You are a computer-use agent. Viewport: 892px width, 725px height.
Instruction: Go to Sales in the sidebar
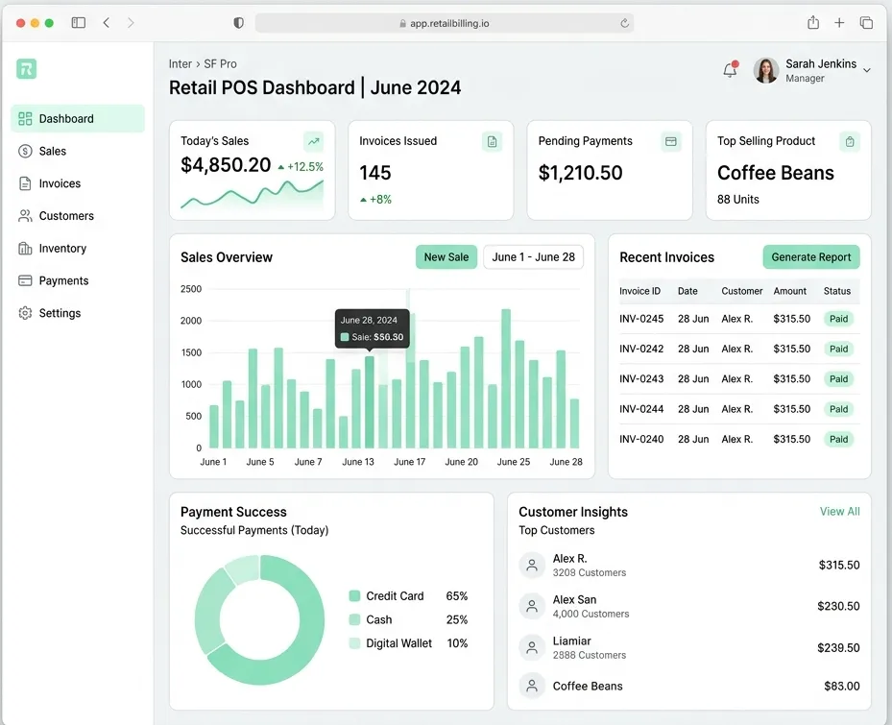(78, 151)
